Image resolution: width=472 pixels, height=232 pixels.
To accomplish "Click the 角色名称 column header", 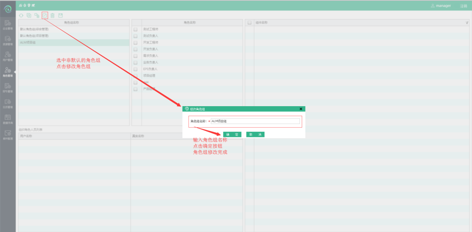I will click(x=192, y=23).
